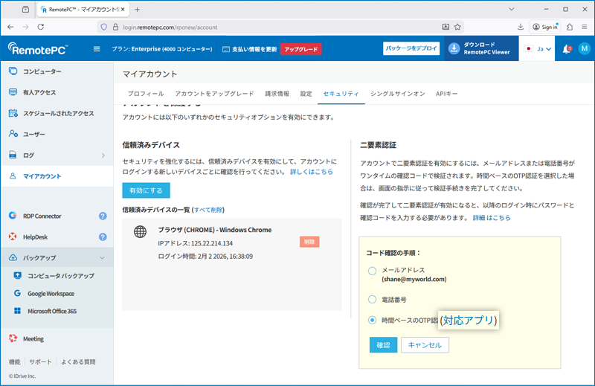The image size is (595, 386).
Task: Click the HelpDesk lifebuoy icon
Action: pos(13,237)
